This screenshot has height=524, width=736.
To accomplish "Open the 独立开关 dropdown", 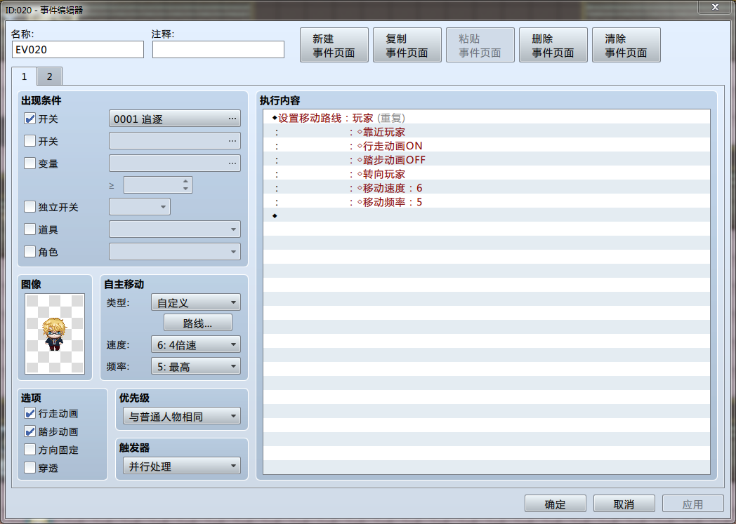I will pos(140,207).
